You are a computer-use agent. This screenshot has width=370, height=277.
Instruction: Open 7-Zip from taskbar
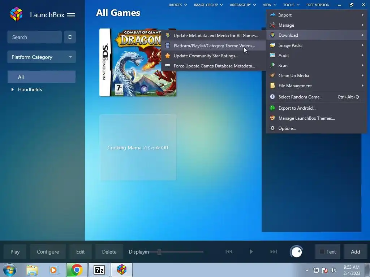click(99, 270)
